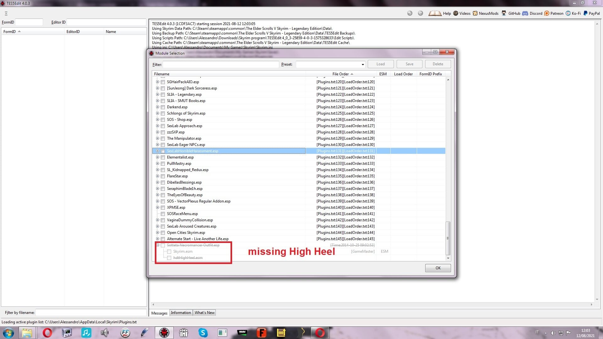
Task: Click the Save preset button
Action: point(410,64)
